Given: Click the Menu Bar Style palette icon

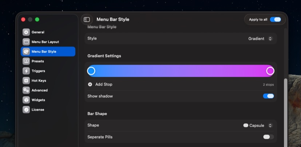Looking at the screenshot, I should click(x=26, y=52).
